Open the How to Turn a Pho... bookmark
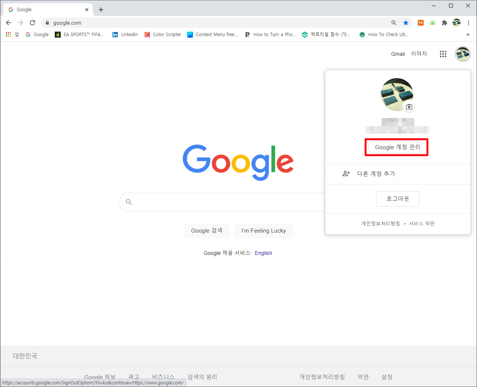 [x=270, y=34]
